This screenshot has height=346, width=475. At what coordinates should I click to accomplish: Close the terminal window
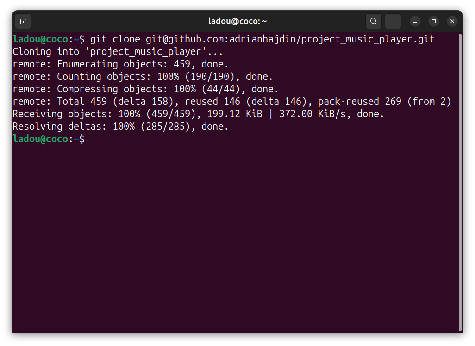[x=452, y=21]
